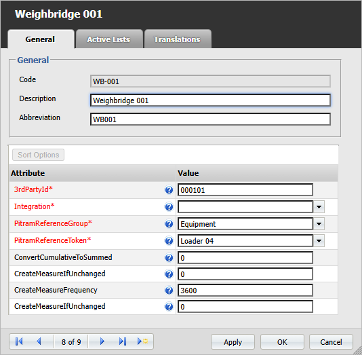Grab the dialog resize grip corner
This screenshot has width=362, height=355.
358,351
